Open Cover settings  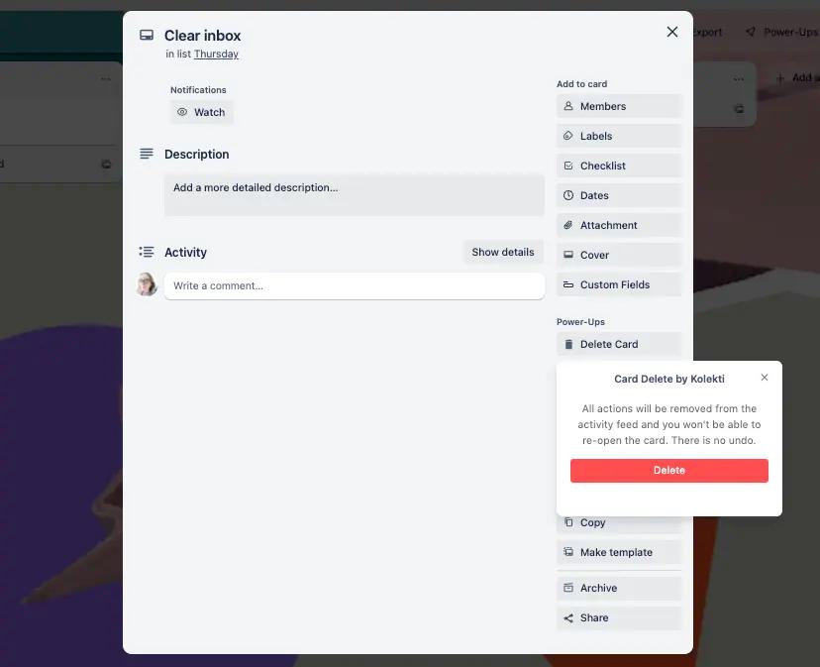click(619, 255)
